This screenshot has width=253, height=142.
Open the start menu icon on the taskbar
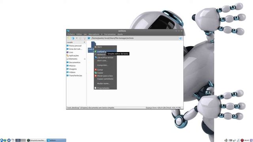point(2,140)
